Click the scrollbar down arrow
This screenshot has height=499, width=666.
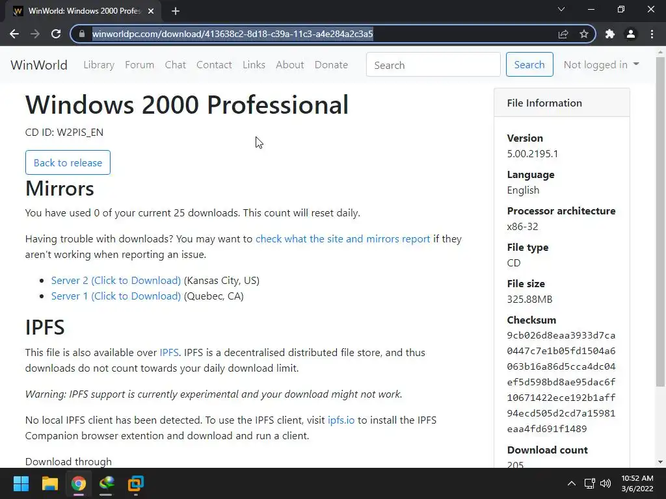[x=660, y=462]
